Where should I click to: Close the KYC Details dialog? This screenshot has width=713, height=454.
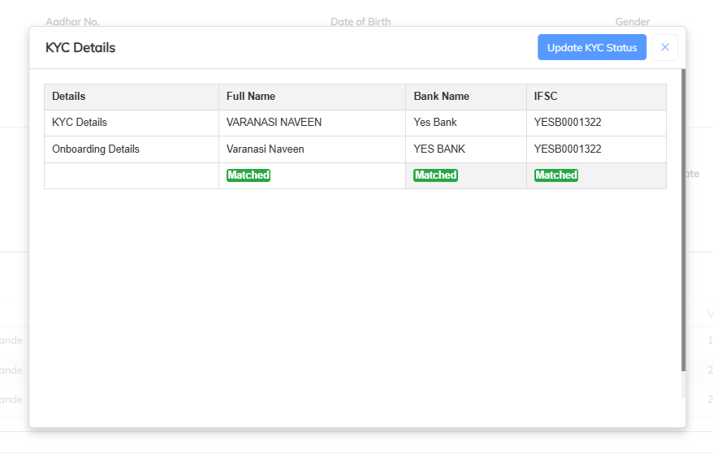click(664, 47)
